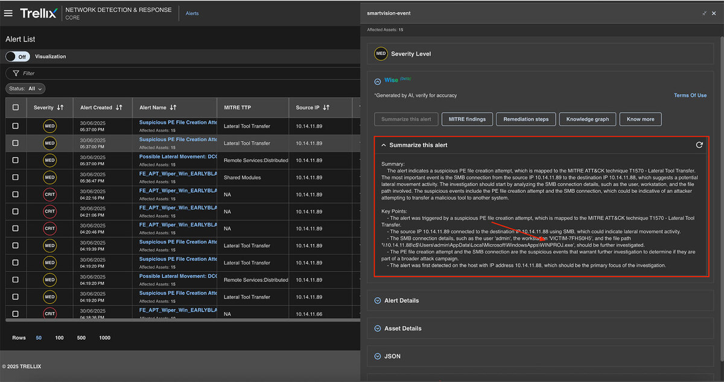Check the box for the 04:18:36 PM alert
724x382 pixels.
click(x=15, y=313)
